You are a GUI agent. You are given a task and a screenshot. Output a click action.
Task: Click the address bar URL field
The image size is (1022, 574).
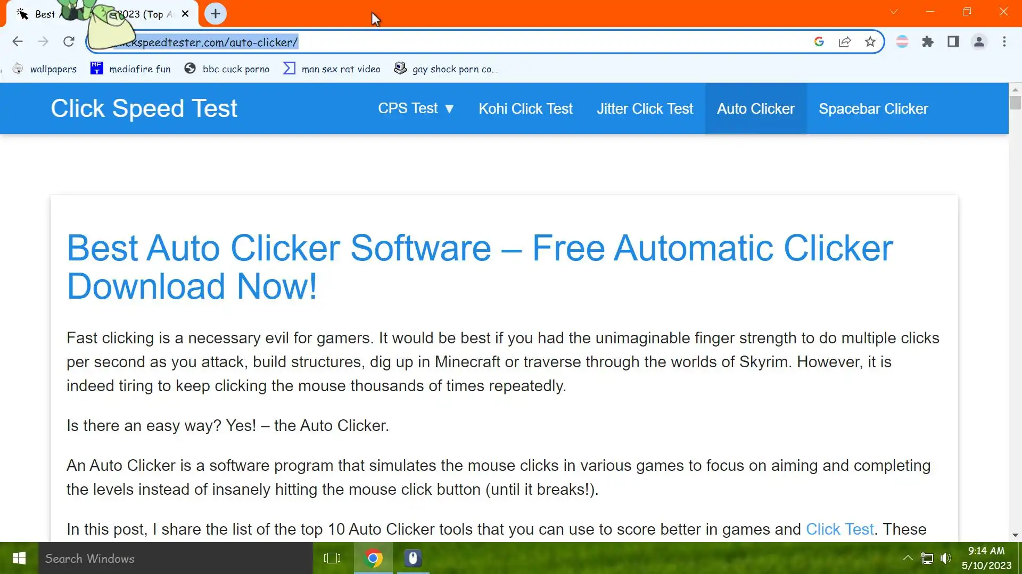[x=452, y=42]
